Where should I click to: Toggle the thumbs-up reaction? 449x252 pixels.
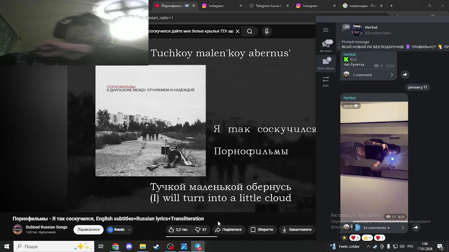[x=367, y=238]
